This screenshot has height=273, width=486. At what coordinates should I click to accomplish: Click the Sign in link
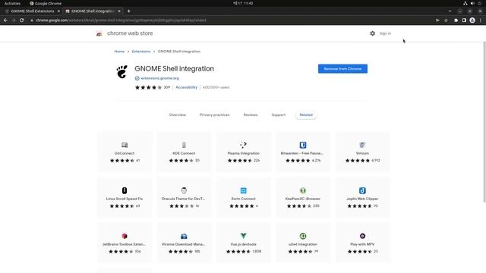point(385,33)
